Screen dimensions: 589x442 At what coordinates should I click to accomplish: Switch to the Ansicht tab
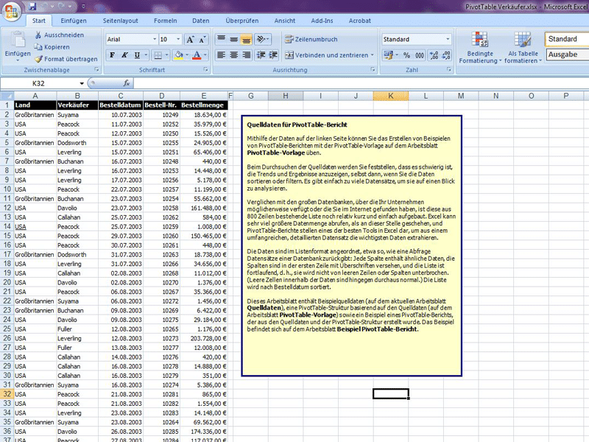(x=285, y=21)
